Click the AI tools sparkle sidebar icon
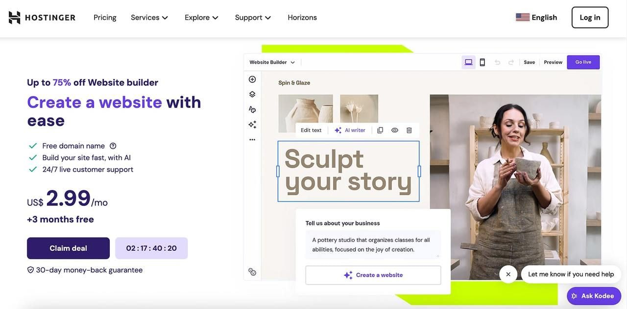 [x=252, y=125]
